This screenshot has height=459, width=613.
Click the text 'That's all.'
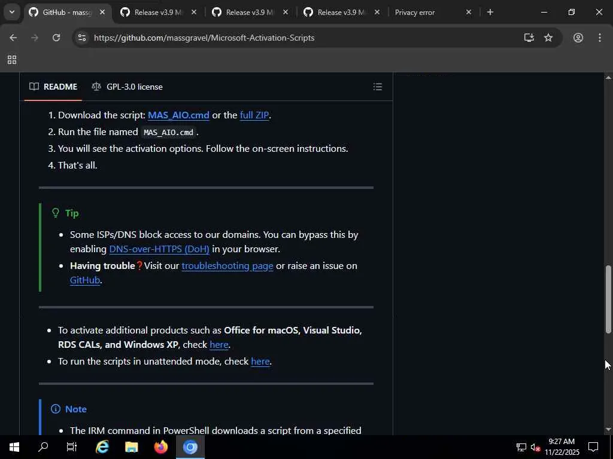pos(77,166)
